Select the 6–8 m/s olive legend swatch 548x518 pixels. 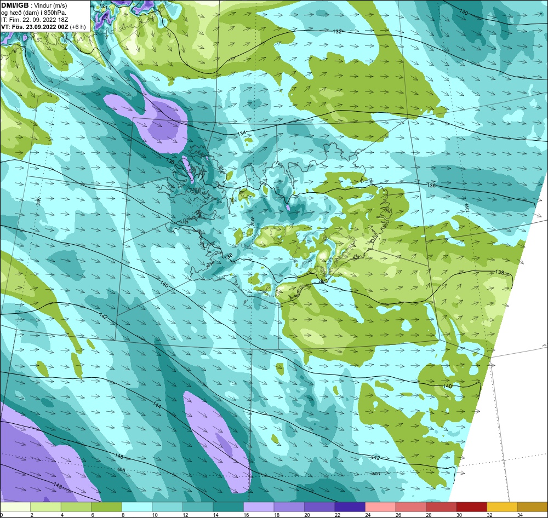tap(107, 507)
